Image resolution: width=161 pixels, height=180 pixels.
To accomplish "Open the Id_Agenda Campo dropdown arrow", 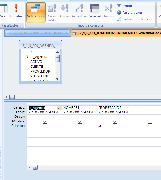I will (59, 108).
